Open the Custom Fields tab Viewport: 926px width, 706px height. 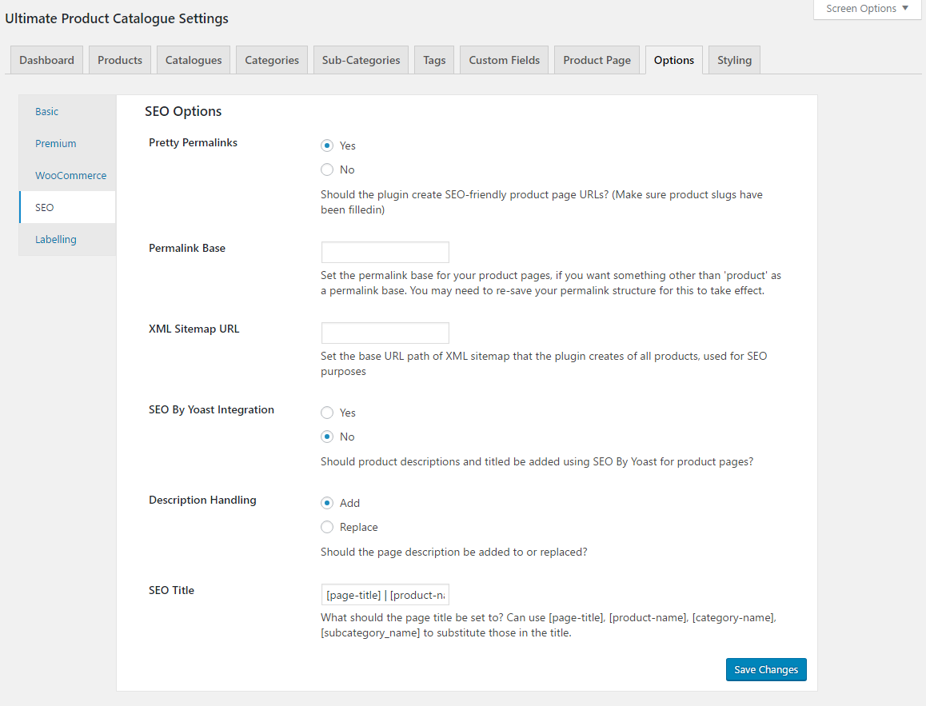coord(504,60)
